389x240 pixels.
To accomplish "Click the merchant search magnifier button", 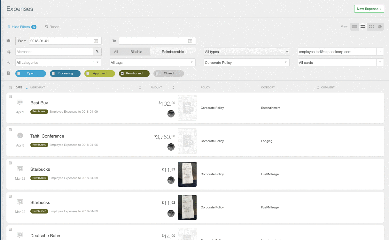I will pyautogui.click(x=97, y=52).
